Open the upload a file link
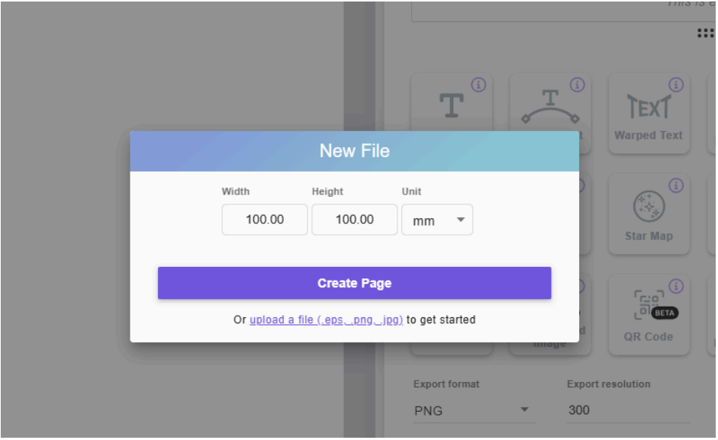 [x=326, y=320]
